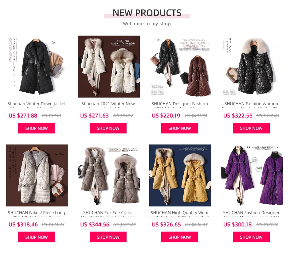Click Shop Now under the US $271.63 coat
Image resolution: width=290 pixels, height=254 pixels.
pyautogui.click(x=108, y=128)
